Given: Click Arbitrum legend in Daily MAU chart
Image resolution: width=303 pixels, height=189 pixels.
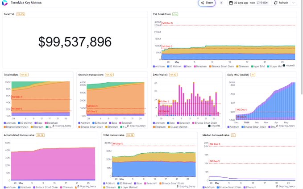Looking at the screenshot, I should point(233,127).
